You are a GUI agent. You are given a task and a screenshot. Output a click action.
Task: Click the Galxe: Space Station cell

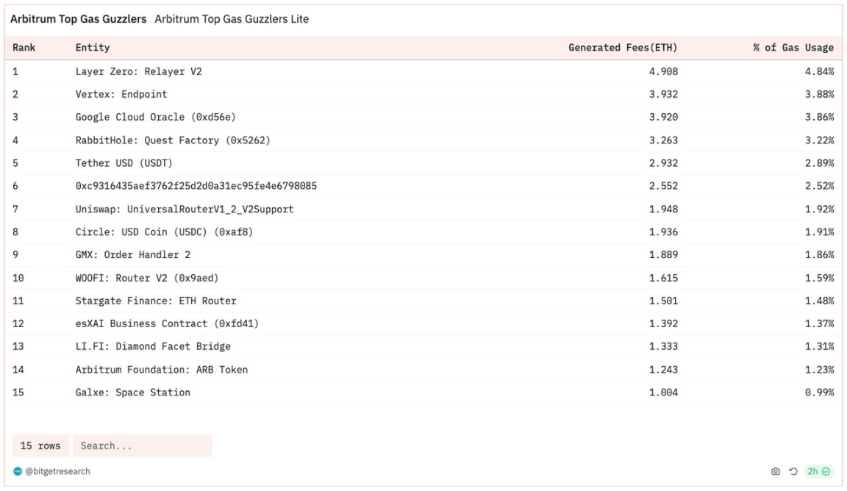[x=132, y=393]
